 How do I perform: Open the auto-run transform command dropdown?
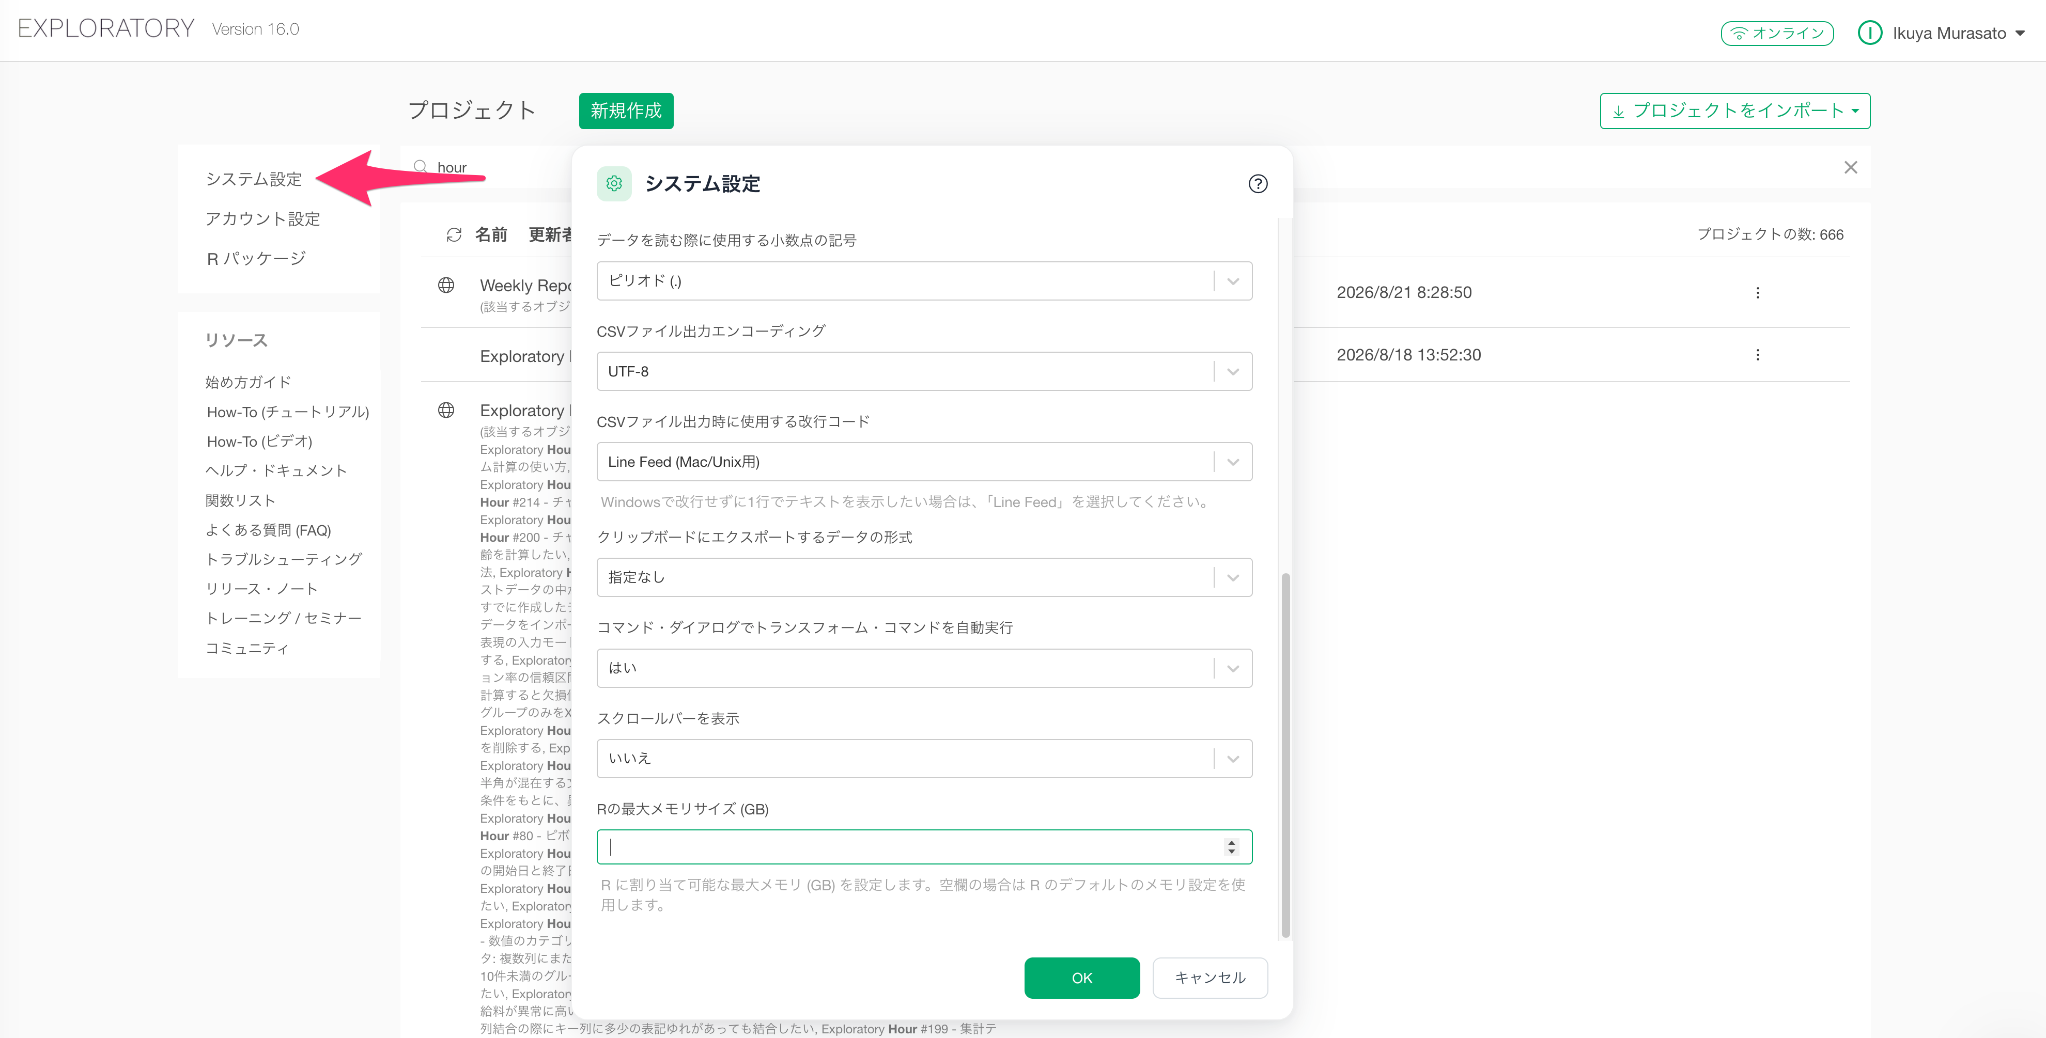[x=924, y=668]
